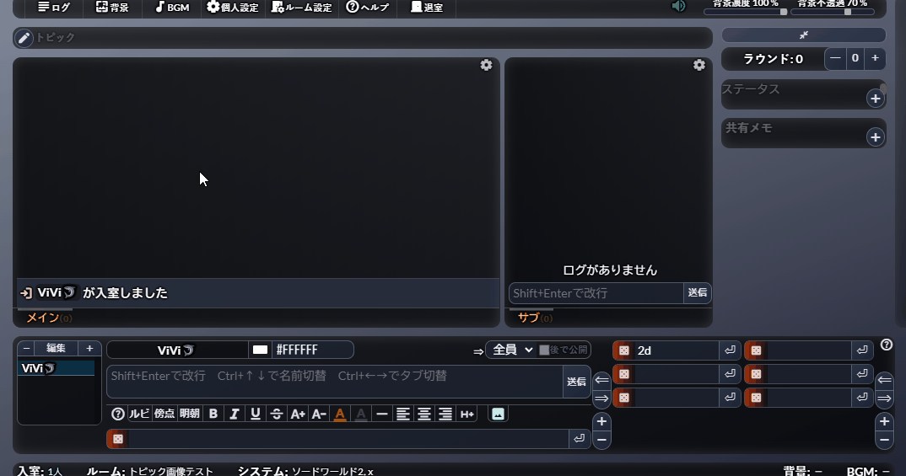Click the #FFFFFF hex color field

pyautogui.click(x=312, y=350)
